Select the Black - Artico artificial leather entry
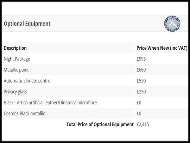Image resolution: width=190 pixels, height=143 pixels. tap(50, 103)
